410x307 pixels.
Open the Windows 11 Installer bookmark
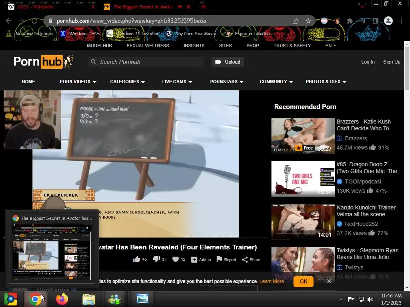133,34
